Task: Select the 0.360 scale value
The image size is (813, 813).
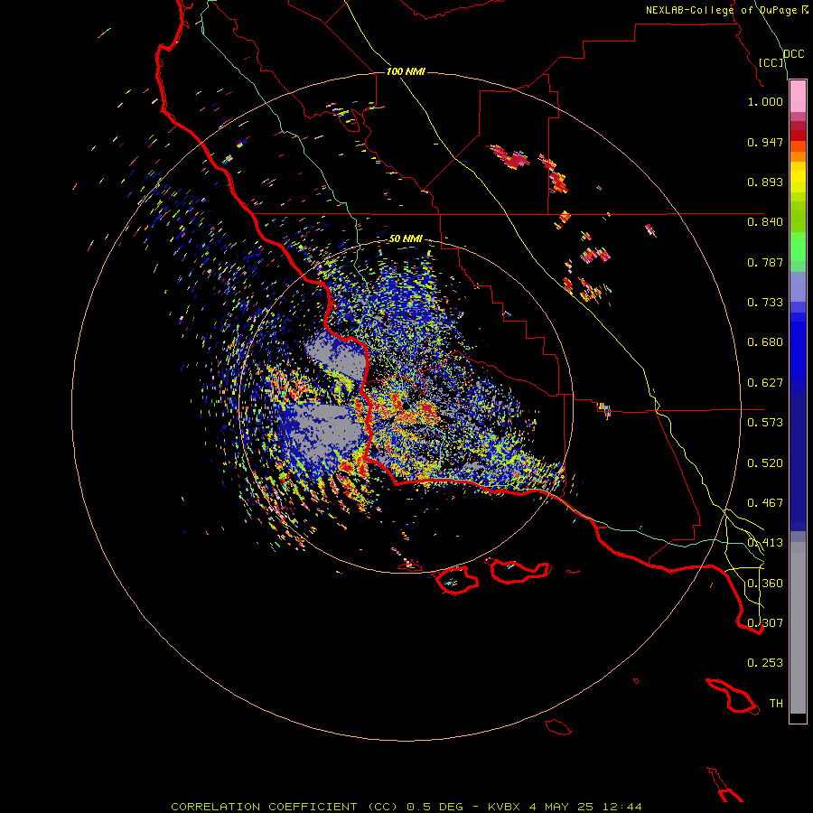Action: (765, 584)
